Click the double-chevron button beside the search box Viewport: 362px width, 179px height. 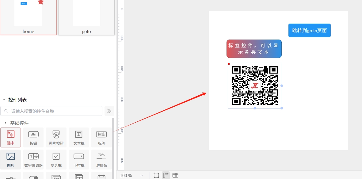(x=109, y=111)
